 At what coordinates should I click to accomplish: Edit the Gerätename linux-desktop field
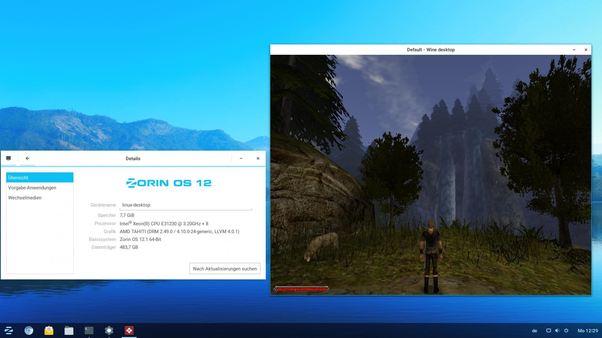(x=185, y=205)
